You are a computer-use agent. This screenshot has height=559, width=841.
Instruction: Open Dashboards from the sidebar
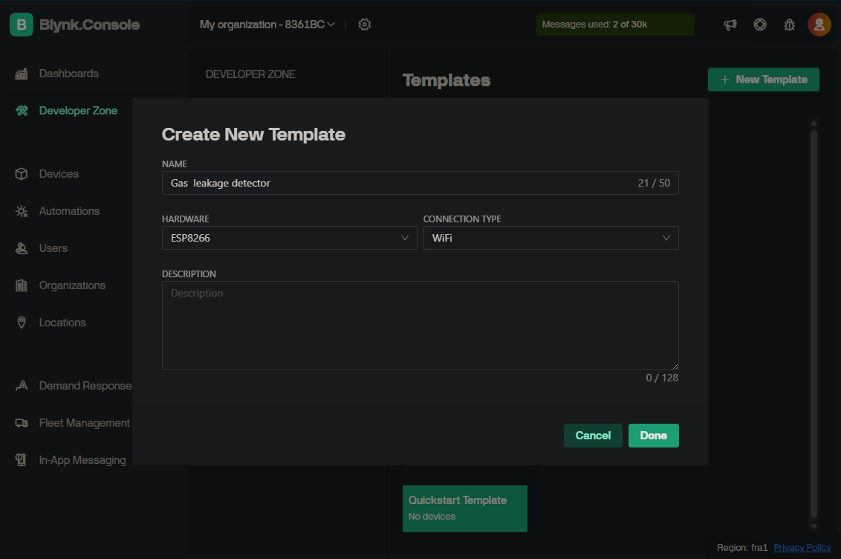point(68,74)
